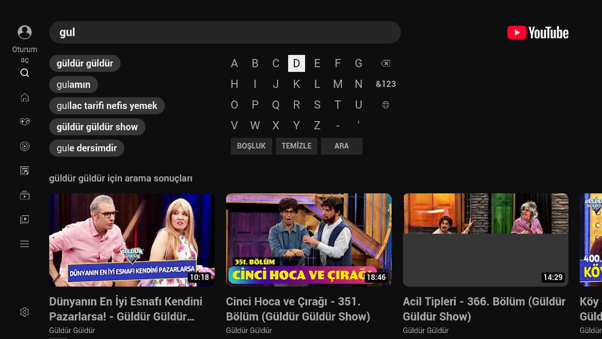Click the hyphen key on the keyboard
This screenshot has width=602, height=339.
click(338, 126)
